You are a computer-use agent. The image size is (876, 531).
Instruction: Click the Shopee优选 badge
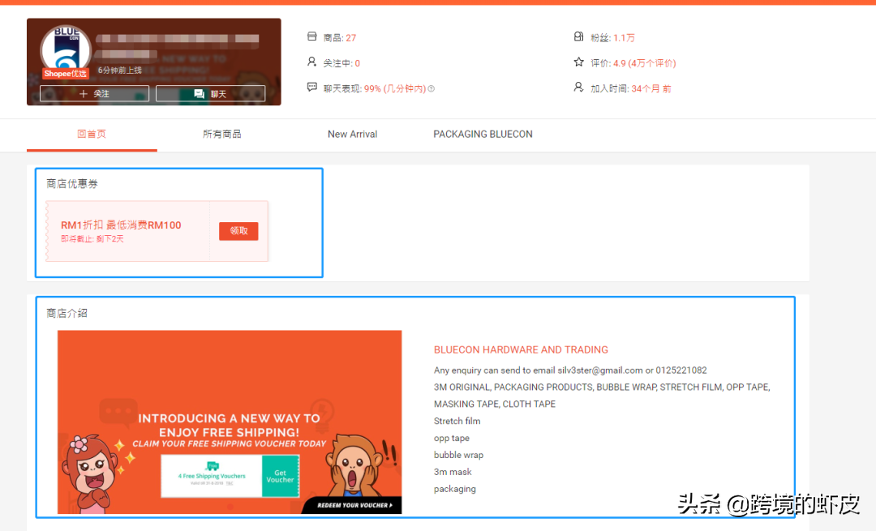click(66, 74)
